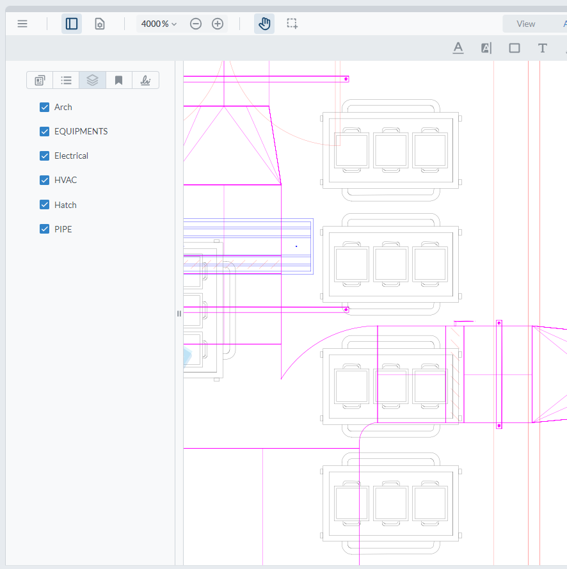567x569 pixels.
Task: Switch to the thumbnails panel tab
Action: [40, 80]
